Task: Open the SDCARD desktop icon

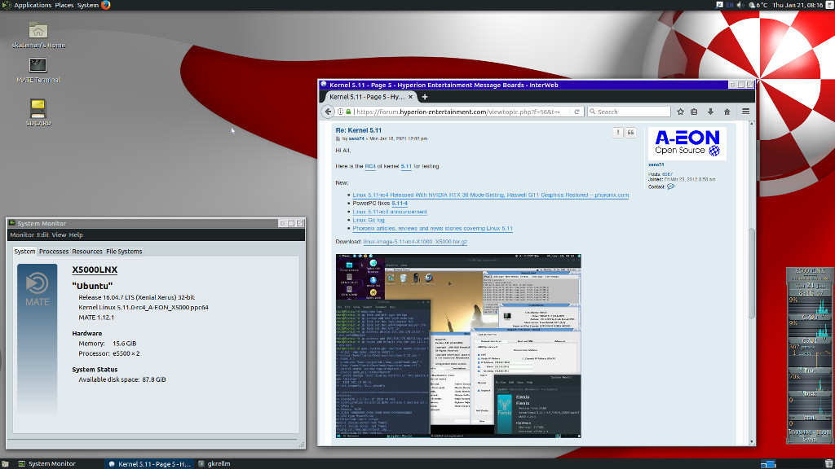Action: pyautogui.click(x=38, y=112)
